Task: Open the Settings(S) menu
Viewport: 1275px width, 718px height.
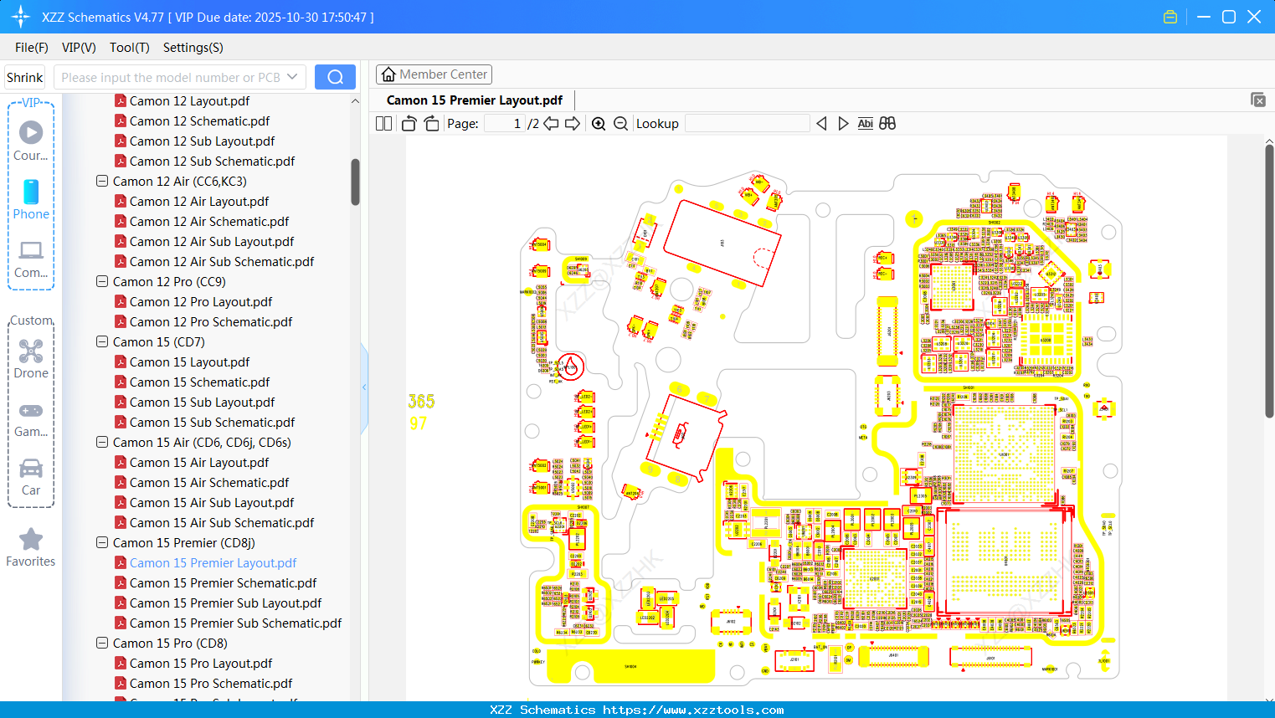Action: pos(193,48)
